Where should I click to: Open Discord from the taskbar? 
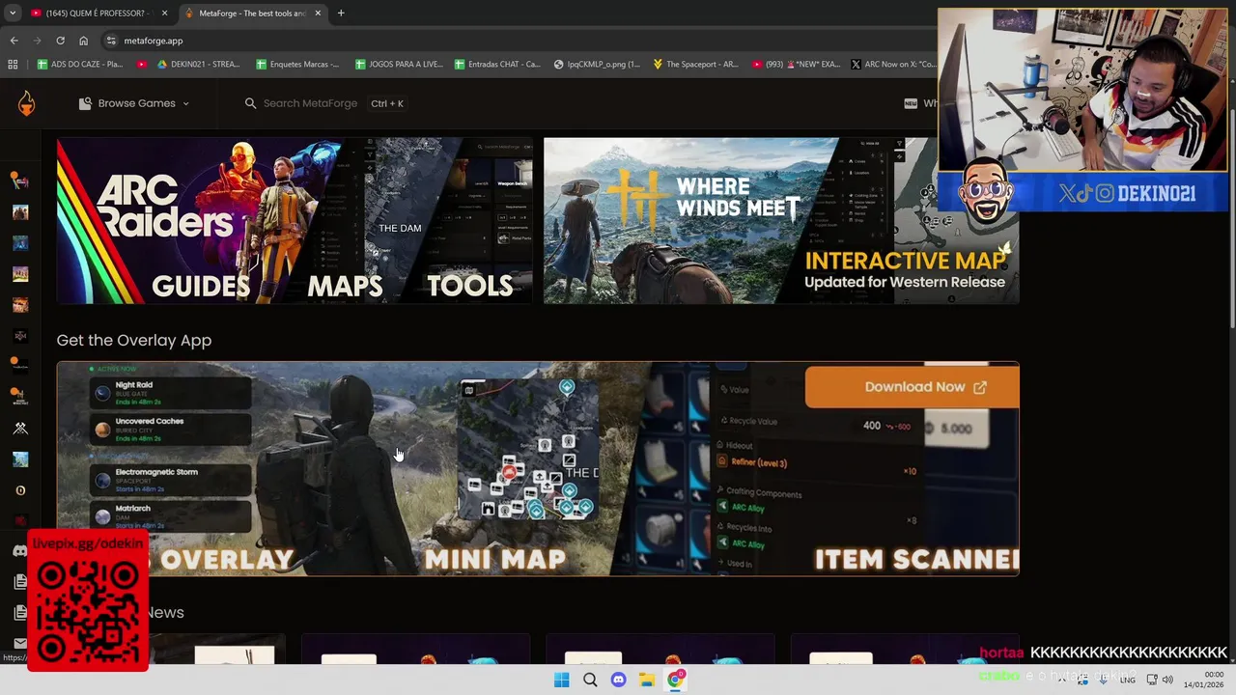tap(619, 680)
